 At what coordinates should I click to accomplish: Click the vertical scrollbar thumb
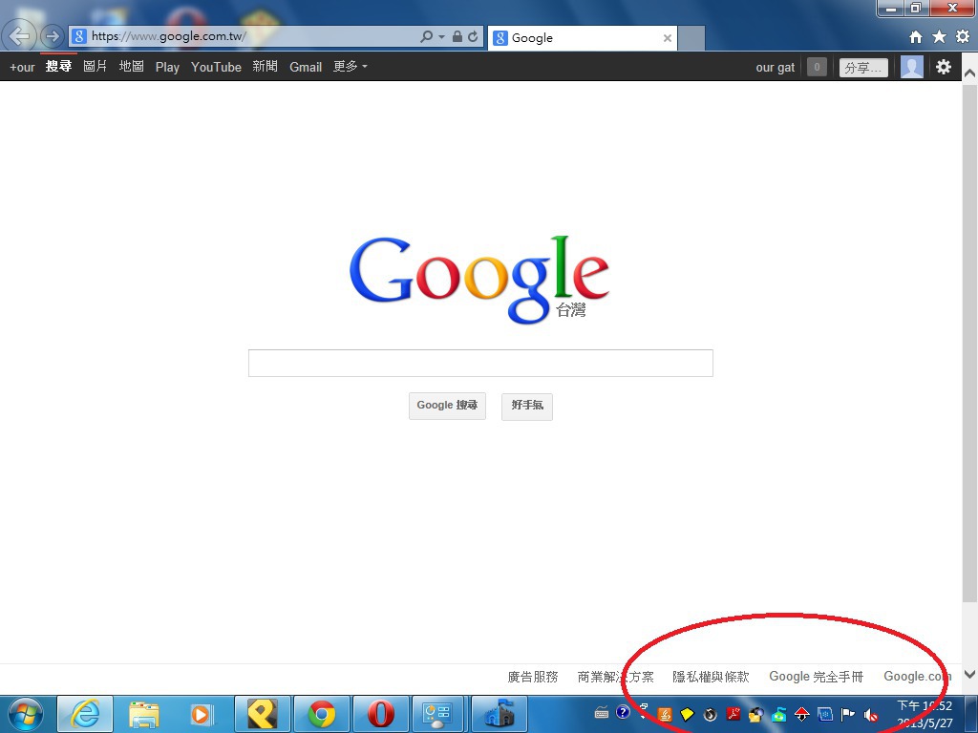(969, 343)
